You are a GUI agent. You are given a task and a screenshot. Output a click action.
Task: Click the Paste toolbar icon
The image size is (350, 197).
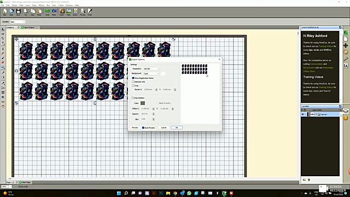tap(39, 12)
